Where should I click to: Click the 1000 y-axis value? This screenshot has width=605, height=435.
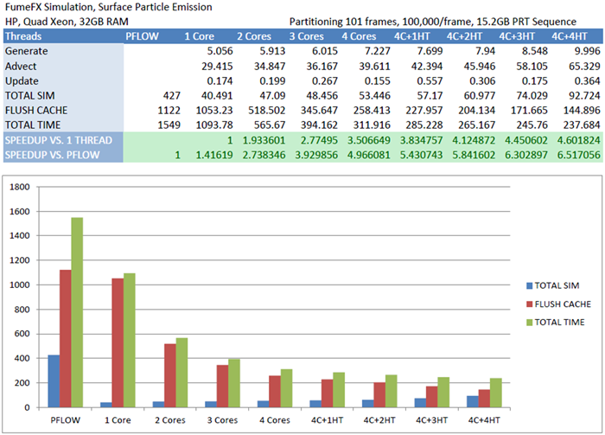[20, 285]
